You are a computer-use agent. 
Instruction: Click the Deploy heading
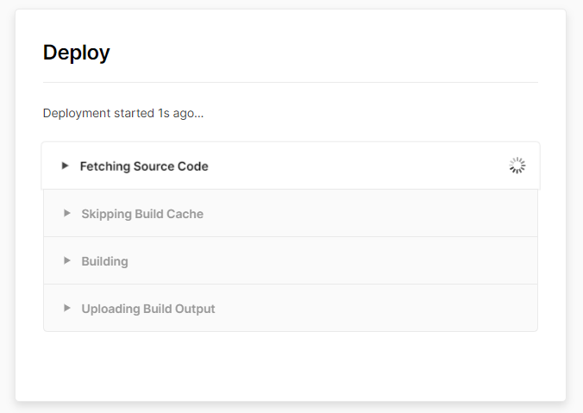click(76, 53)
